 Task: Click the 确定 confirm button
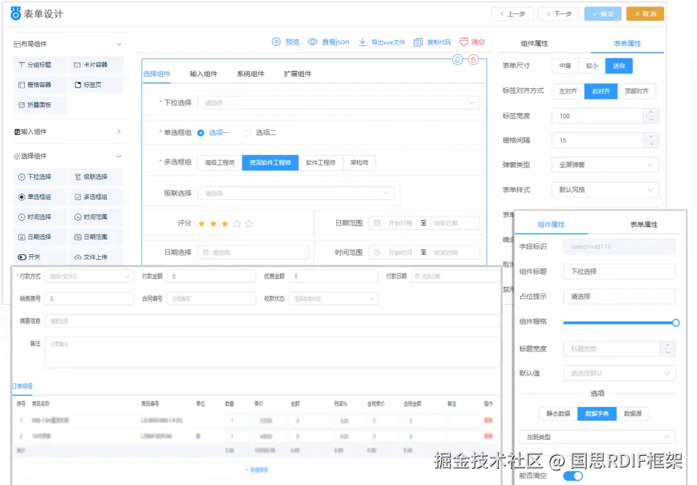click(x=602, y=13)
